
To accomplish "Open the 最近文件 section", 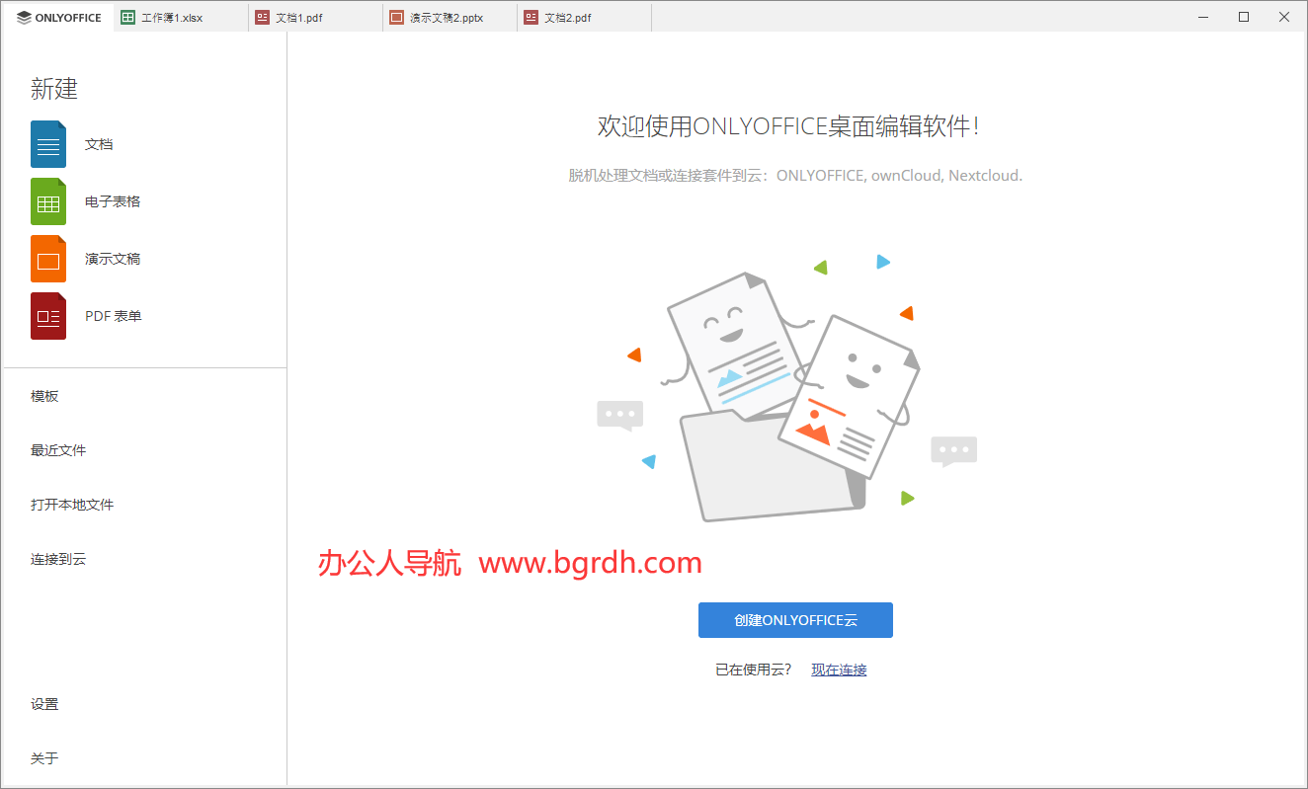I will pos(58,449).
